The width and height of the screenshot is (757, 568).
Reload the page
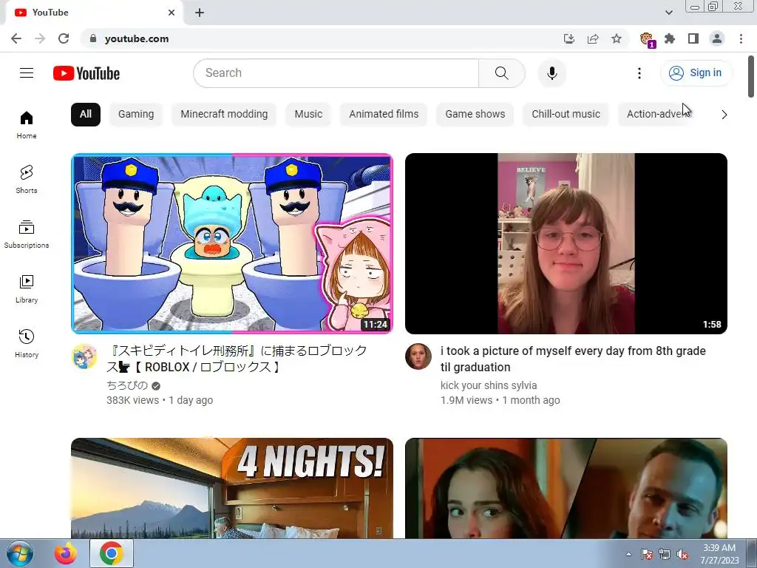[64, 38]
